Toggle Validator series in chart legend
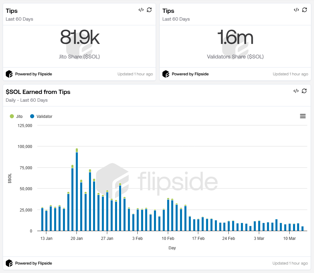The height and width of the screenshot is (273, 314). [44, 117]
